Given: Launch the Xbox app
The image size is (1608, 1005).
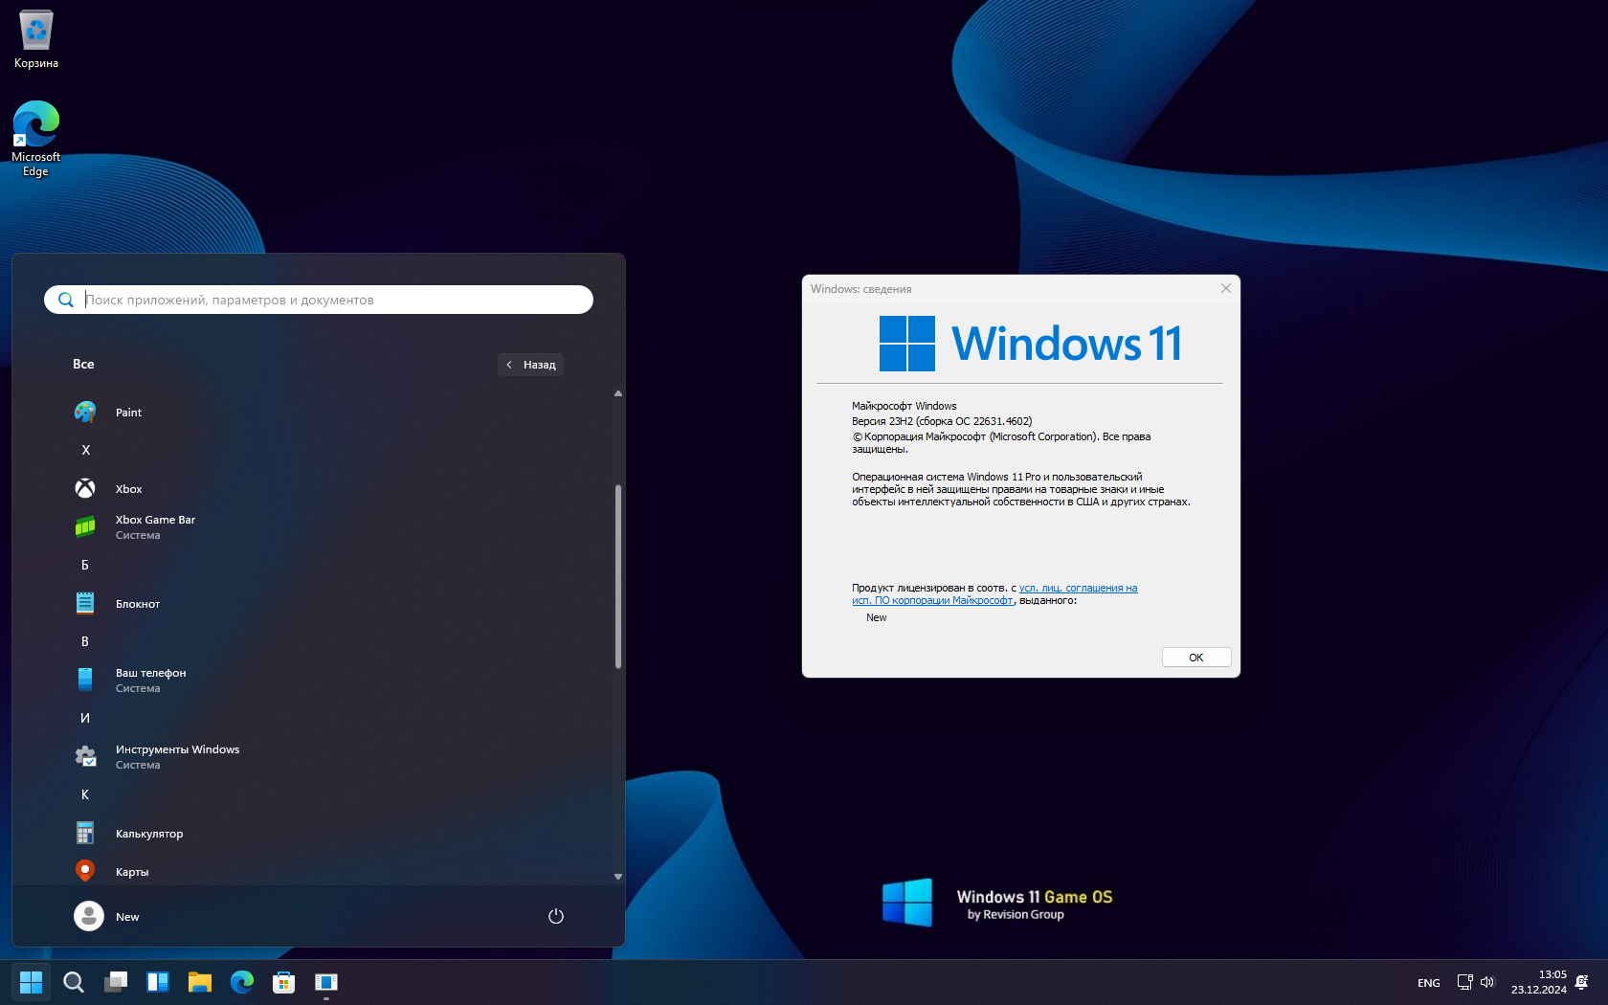Looking at the screenshot, I should point(128,489).
